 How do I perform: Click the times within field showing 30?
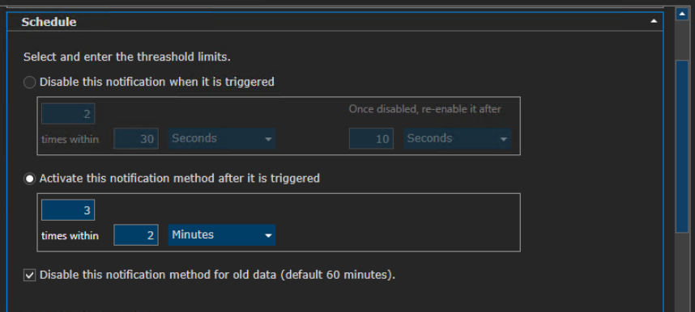136,139
